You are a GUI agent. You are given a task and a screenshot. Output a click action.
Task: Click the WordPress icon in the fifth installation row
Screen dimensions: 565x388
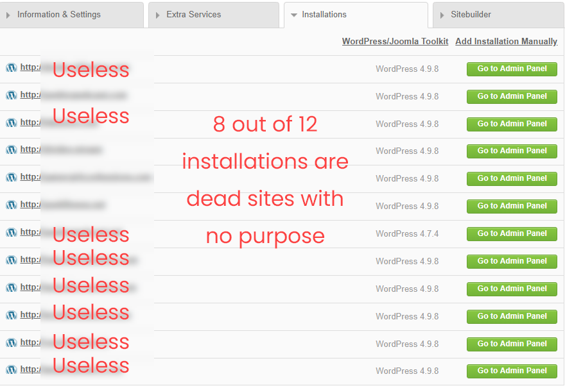pyautogui.click(x=11, y=177)
